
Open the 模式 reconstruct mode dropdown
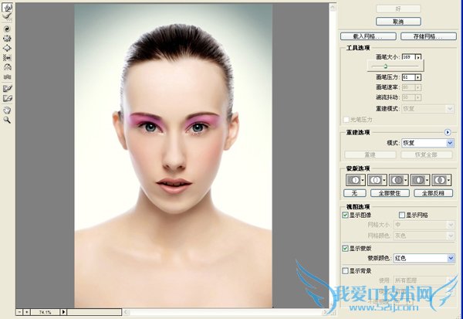428,143
